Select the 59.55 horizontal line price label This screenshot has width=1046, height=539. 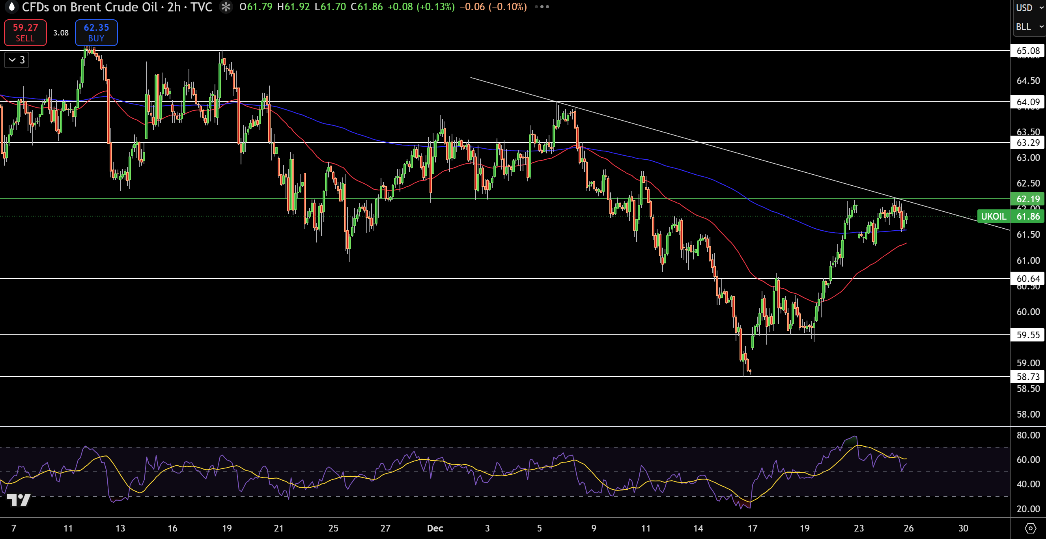tap(1027, 335)
